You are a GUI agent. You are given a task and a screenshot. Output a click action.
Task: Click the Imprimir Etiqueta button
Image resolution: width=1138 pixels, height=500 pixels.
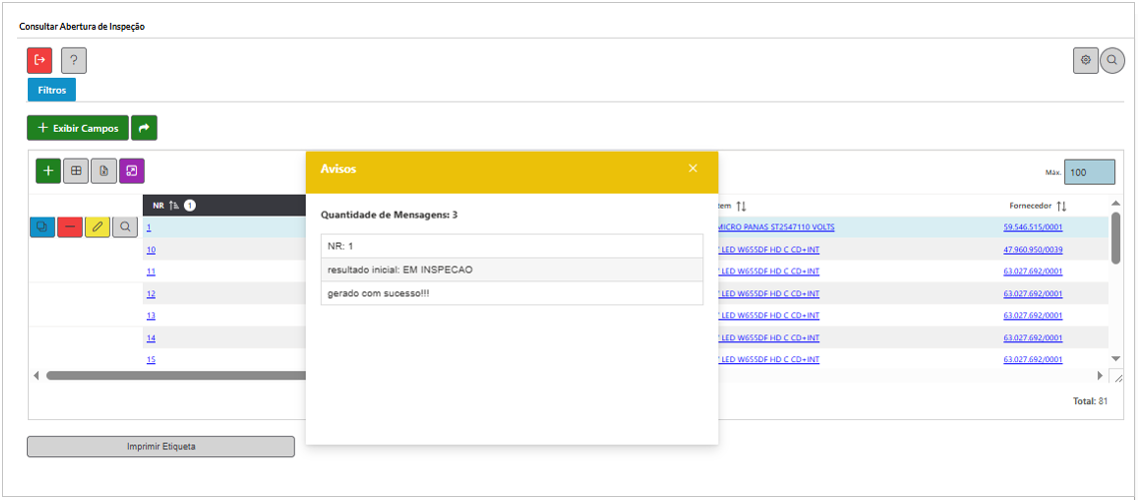pos(161,446)
